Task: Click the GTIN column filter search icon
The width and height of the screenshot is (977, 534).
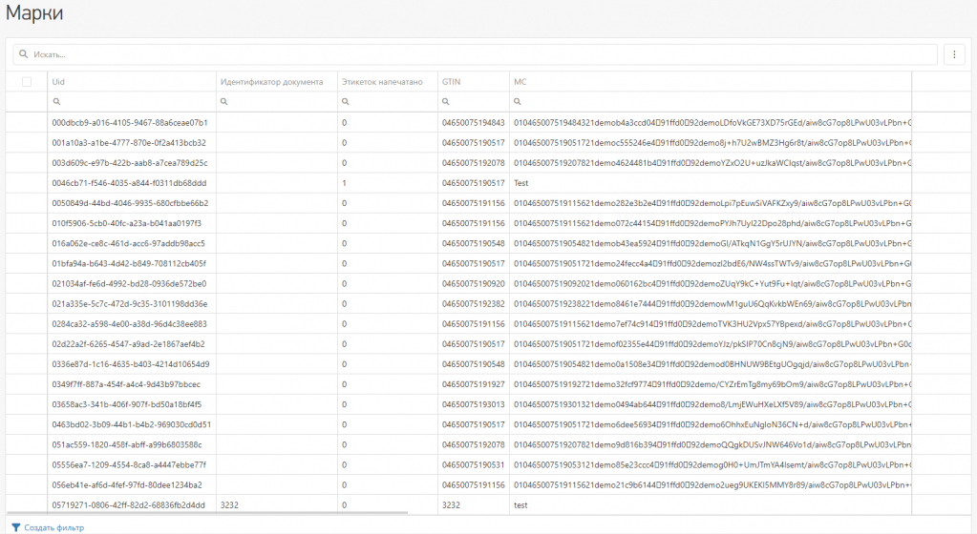Action: 445,101
